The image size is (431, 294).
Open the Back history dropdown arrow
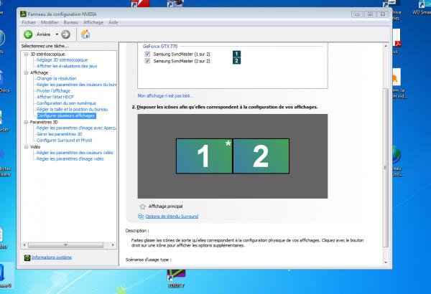57,34
